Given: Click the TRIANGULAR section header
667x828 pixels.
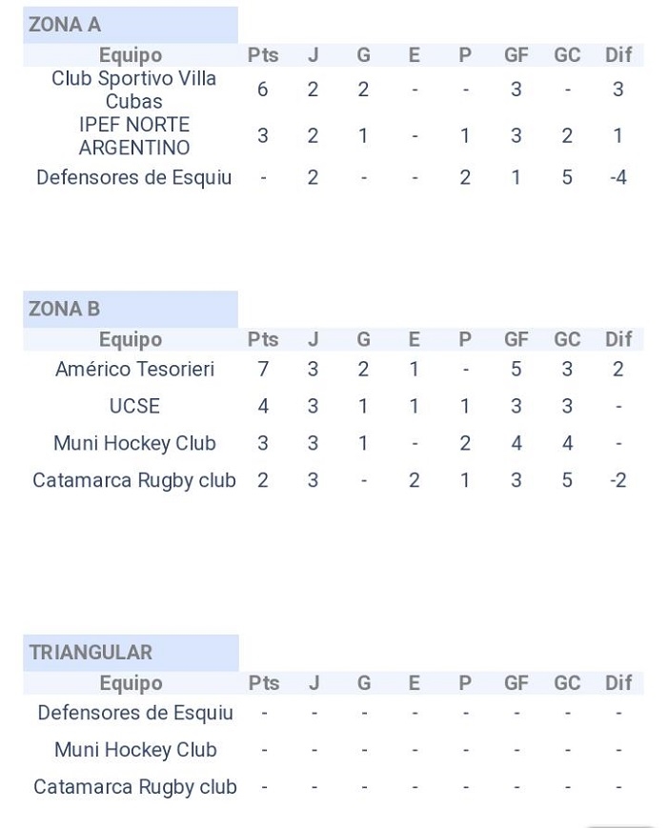Looking at the screenshot, I should [x=91, y=653].
